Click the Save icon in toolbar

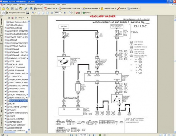pyautogui.click(x=12, y=8)
